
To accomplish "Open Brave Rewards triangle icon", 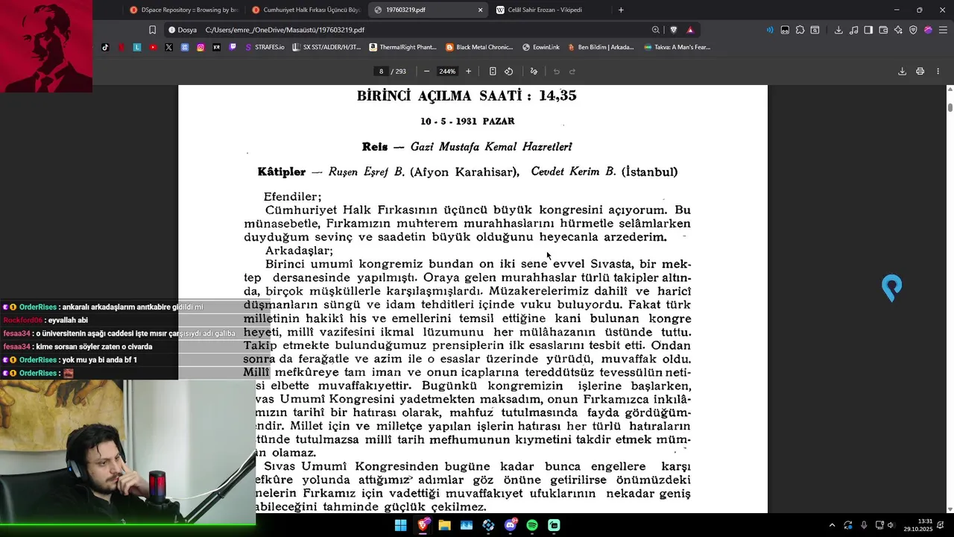I will tap(690, 30).
